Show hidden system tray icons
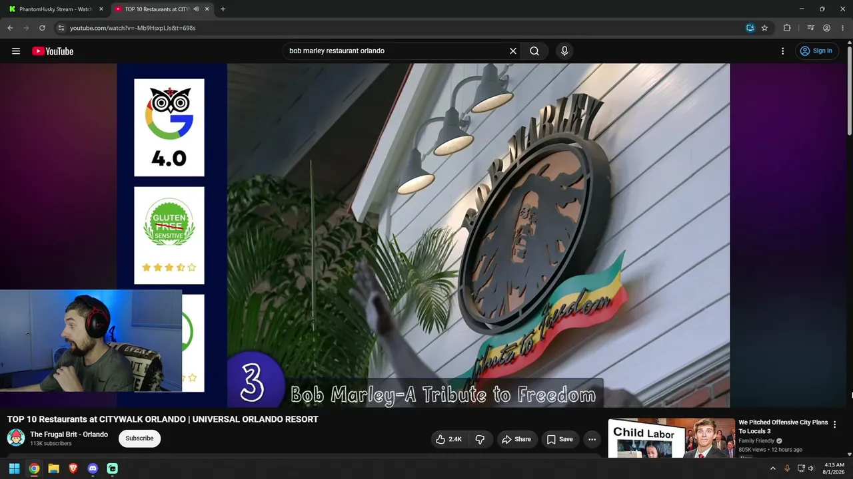The height and width of the screenshot is (479, 853). pos(773,468)
